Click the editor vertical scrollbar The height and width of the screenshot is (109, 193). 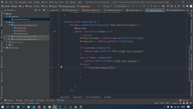[x=189, y=63]
